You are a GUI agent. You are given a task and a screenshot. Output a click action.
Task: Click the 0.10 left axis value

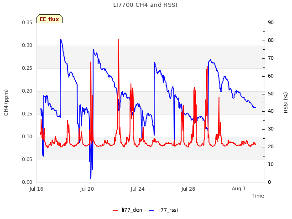(27, 137)
